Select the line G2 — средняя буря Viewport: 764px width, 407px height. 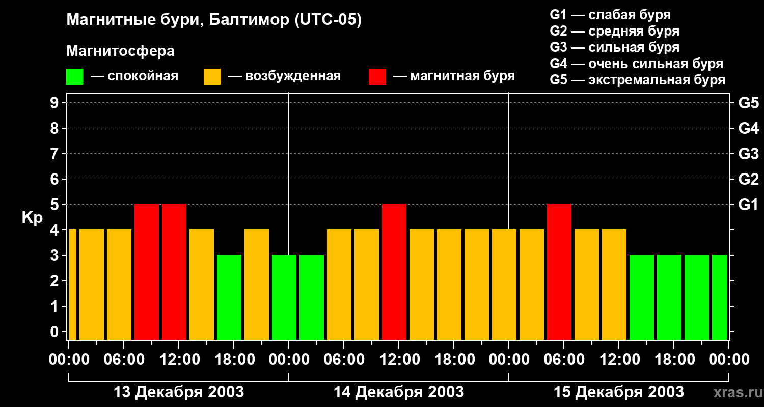[x=614, y=31]
